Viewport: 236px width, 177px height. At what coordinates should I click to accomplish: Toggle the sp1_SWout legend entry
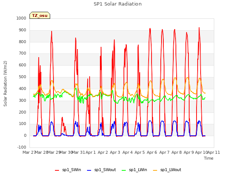(x=102, y=170)
